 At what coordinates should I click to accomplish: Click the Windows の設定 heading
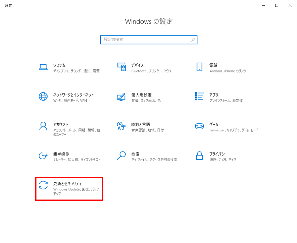(x=149, y=21)
